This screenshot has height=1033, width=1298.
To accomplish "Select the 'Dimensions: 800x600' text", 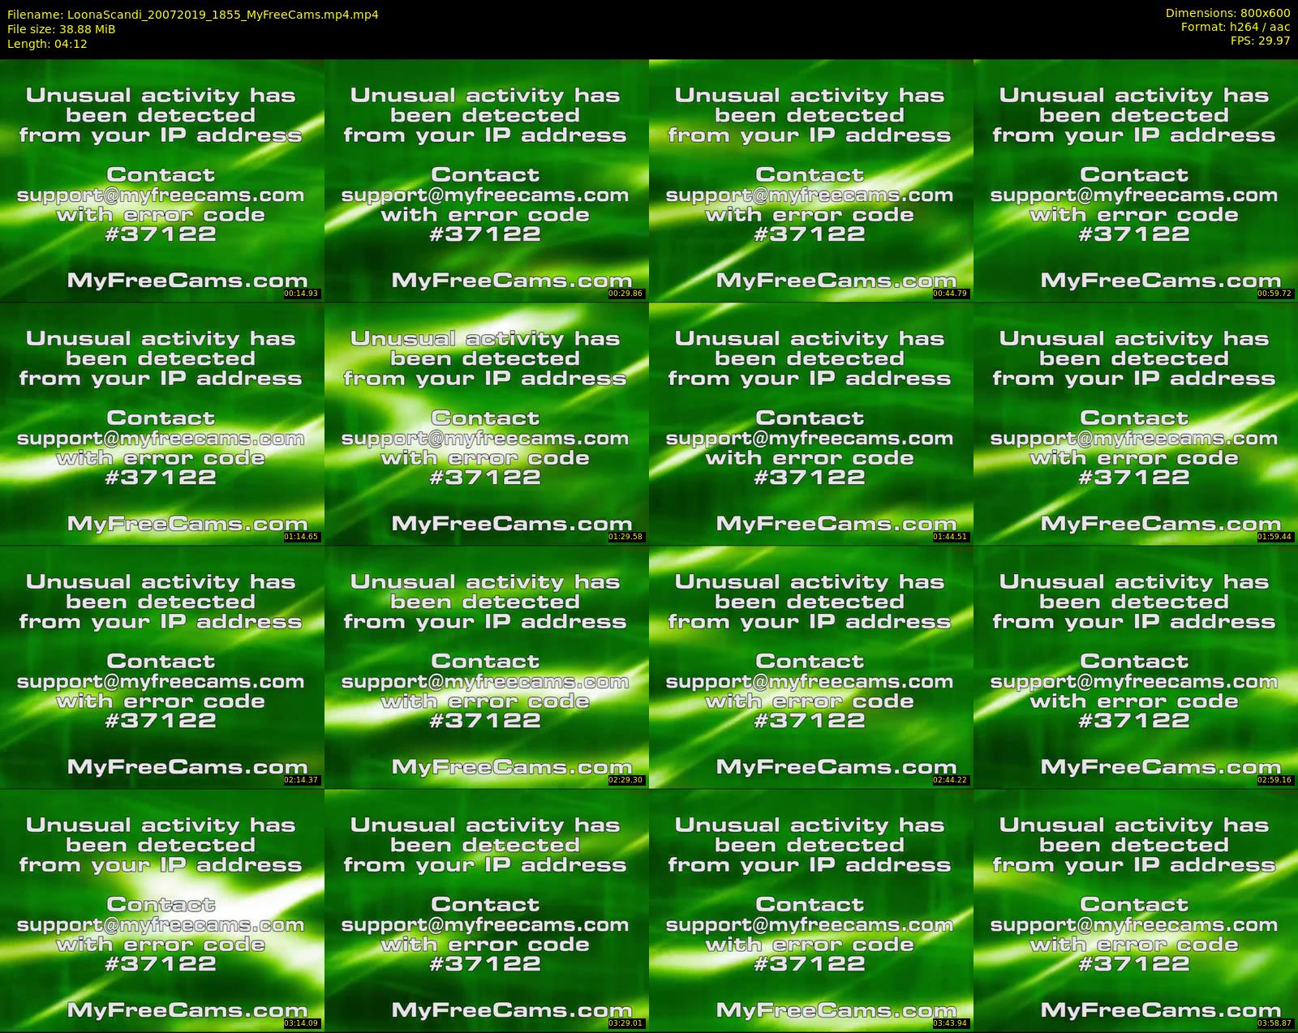I will [x=1227, y=13].
